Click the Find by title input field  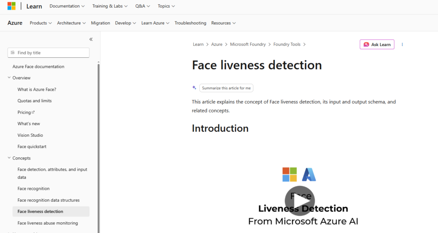(x=49, y=53)
